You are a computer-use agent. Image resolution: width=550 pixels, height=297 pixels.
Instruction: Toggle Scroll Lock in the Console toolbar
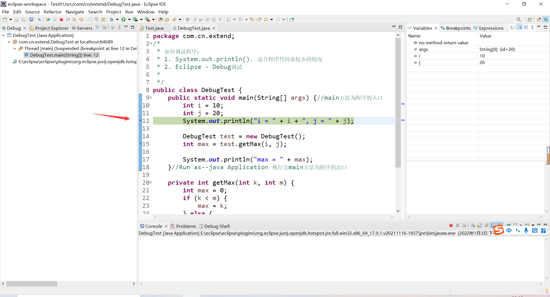480,226
